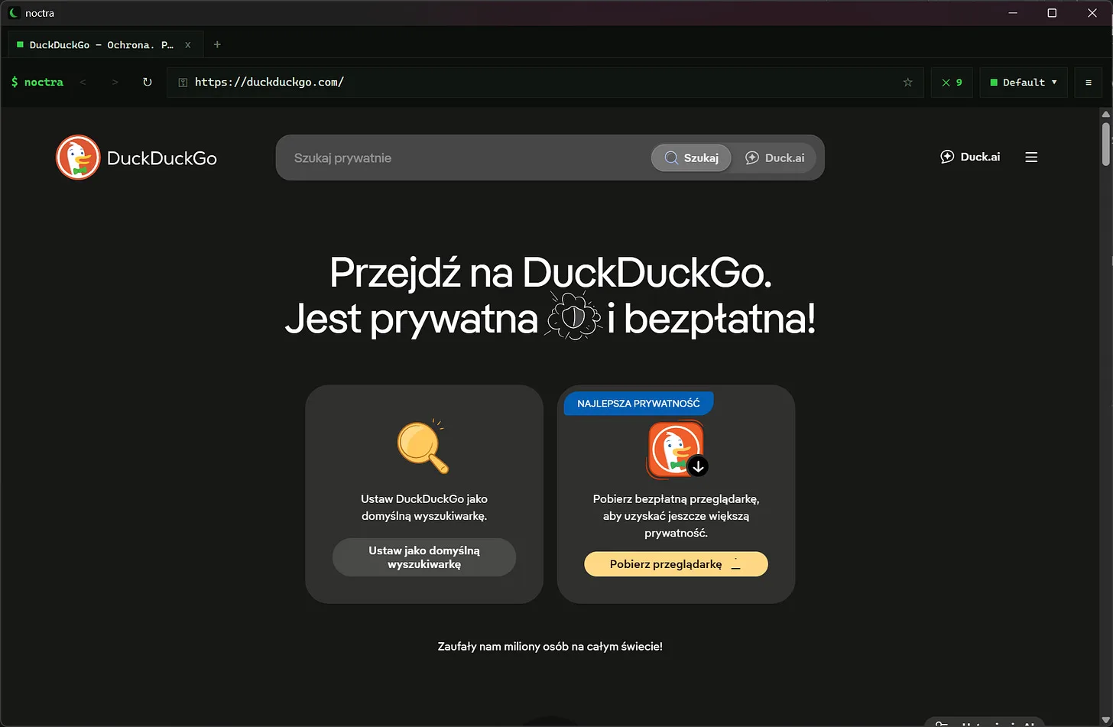Select the Szukaj search mode toggle
1113x727 pixels.
[691, 158]
